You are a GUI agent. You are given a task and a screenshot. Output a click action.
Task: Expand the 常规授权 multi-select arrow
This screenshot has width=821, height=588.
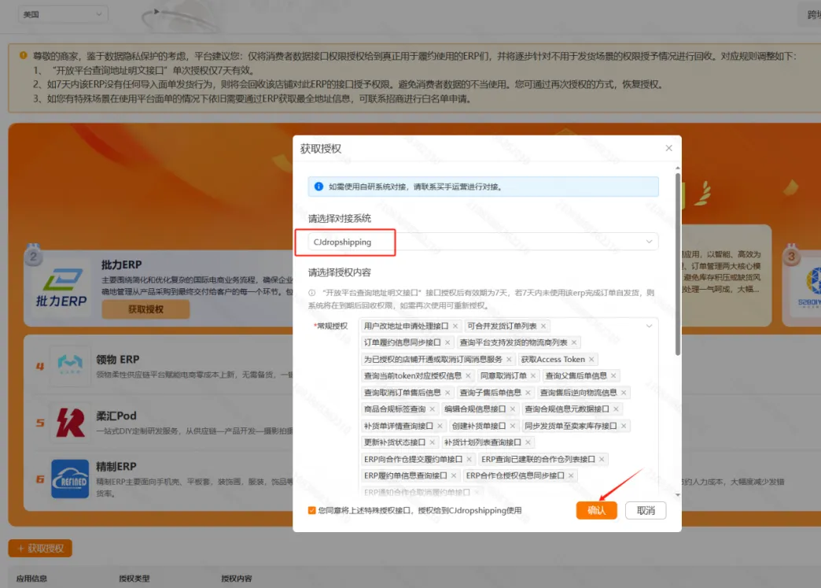pos(649,326)
